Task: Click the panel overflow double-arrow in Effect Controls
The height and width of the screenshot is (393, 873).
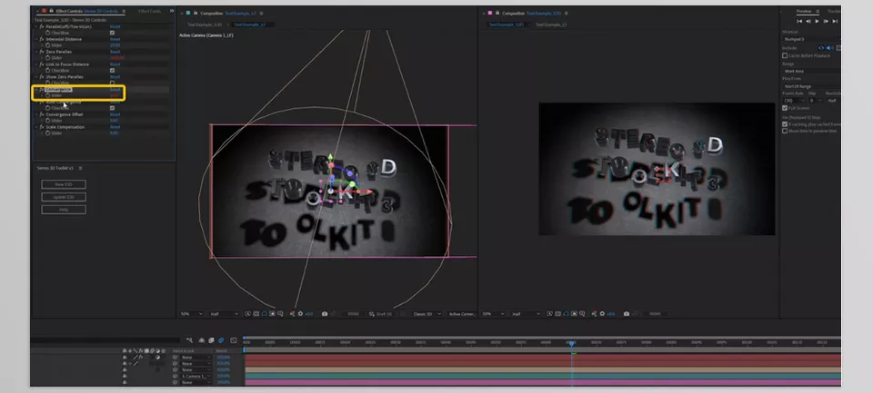Action: [172, 11]
